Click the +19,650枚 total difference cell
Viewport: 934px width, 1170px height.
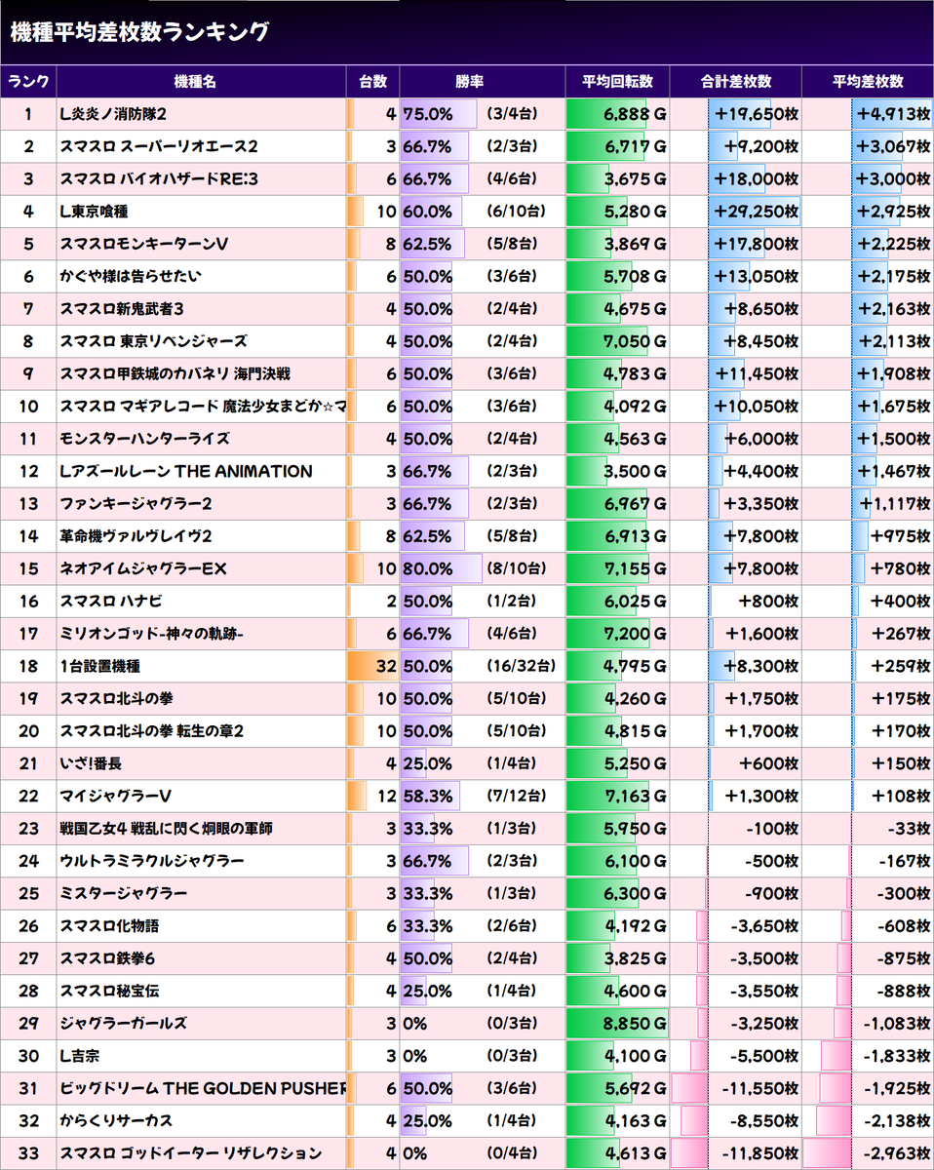735,114
